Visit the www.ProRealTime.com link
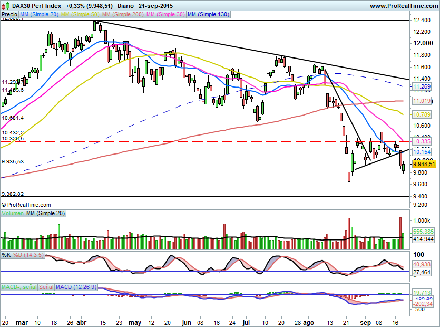Screen dimensions: 440x327 [x=404, y=6]
